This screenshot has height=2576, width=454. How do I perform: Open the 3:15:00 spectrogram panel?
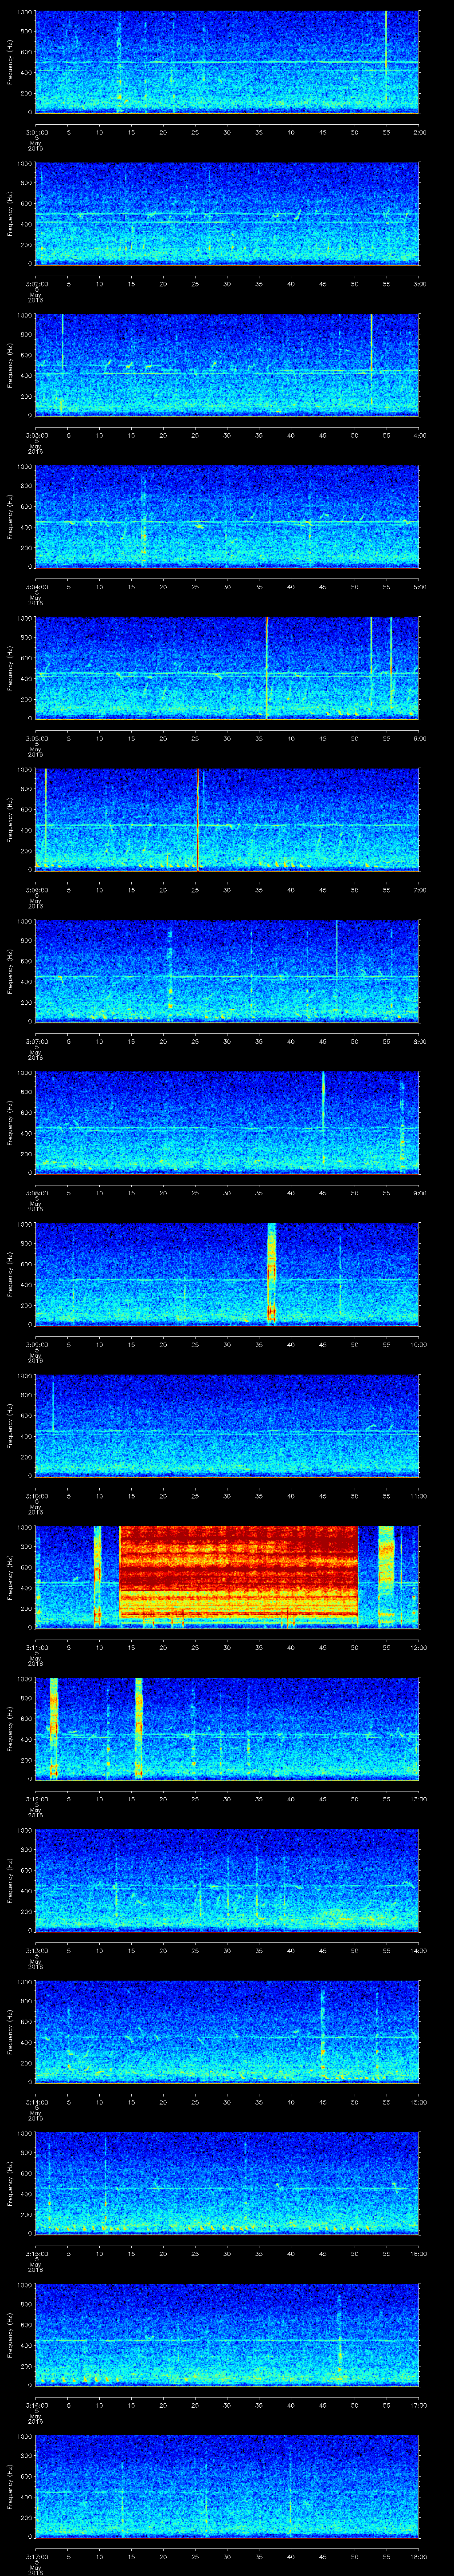point(227,2182)
